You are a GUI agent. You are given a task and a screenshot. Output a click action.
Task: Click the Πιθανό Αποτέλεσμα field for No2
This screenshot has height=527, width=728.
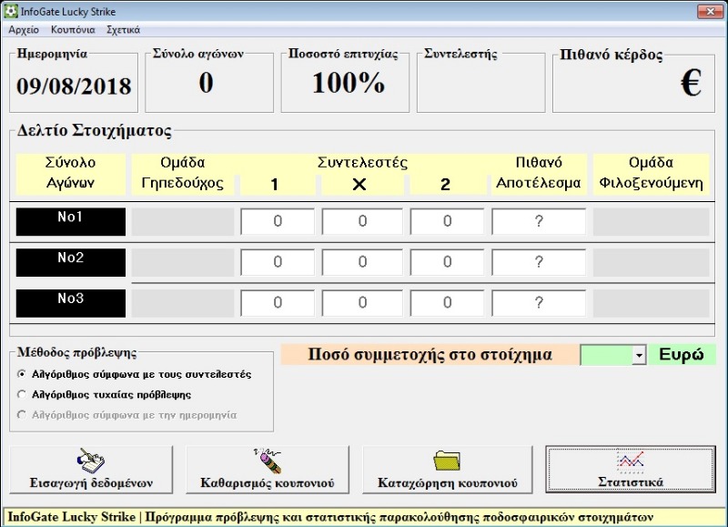tap(539, 262)
